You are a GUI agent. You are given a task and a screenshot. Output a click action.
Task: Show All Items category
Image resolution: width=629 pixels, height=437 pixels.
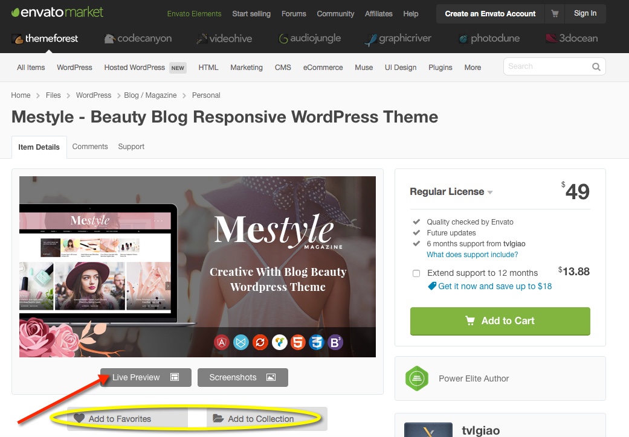click(x=31, y=68)
